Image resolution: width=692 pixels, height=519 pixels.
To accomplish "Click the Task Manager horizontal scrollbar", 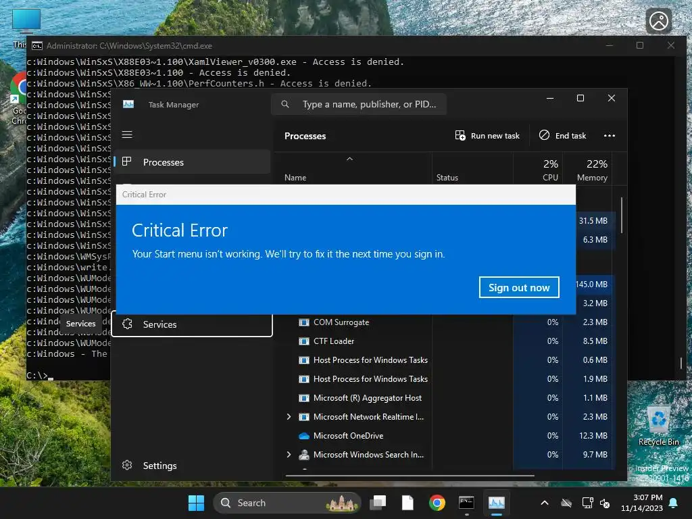I will click(x=410, y=476).
